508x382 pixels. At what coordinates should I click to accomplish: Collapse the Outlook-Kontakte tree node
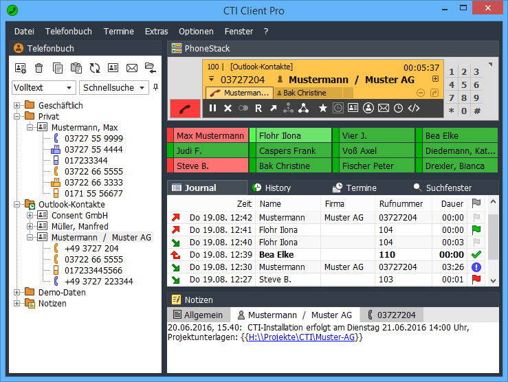click(x=17, y=205)
